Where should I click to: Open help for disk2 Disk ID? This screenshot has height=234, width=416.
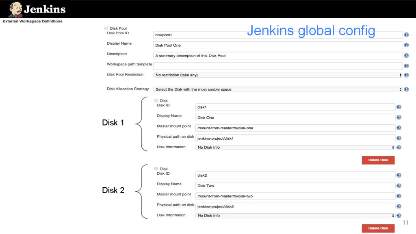399,175
